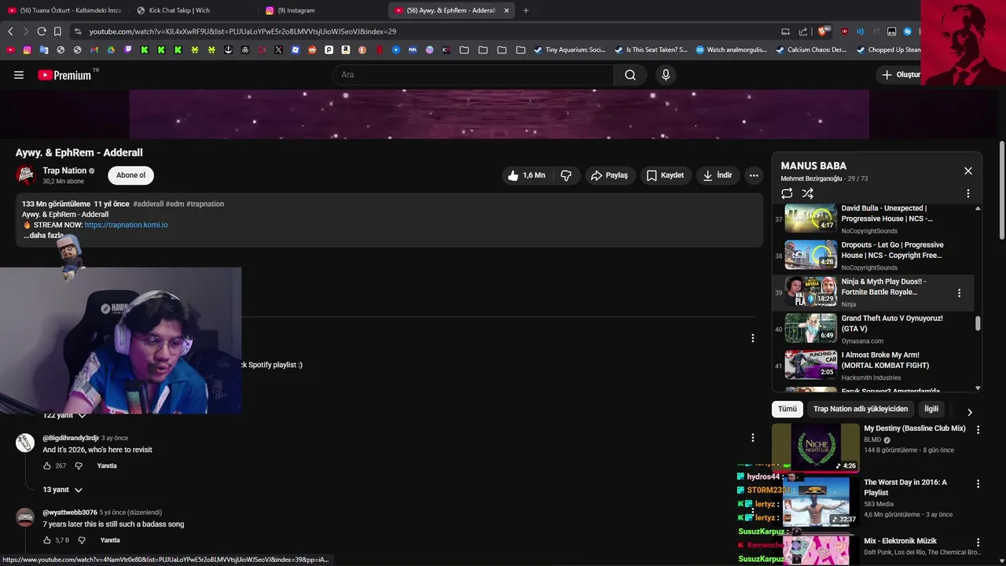This screenshot has width=1006, height=566.
Task: Click the search magnifier button
Action: (x=630, y=75)
